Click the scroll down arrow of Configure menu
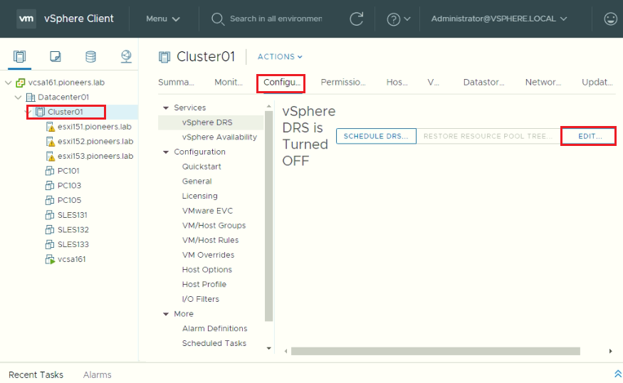This screenshot has width=623, height=383. [268, 348]
